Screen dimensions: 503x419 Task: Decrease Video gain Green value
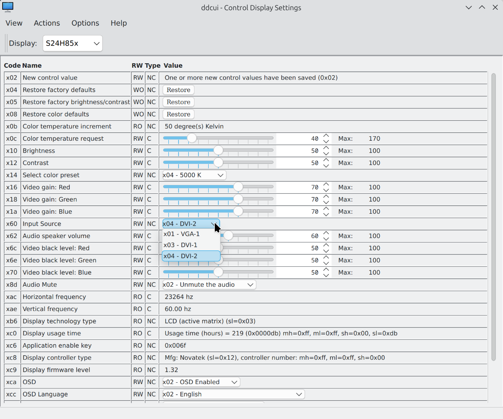(x=326, y=202)
